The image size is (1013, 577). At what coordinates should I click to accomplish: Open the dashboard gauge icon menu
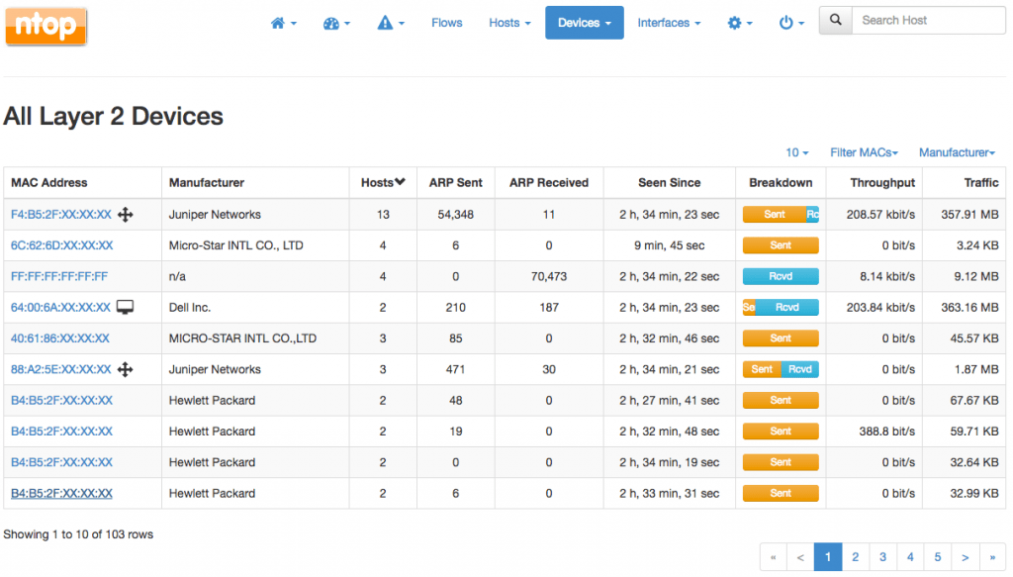[337, 23]
